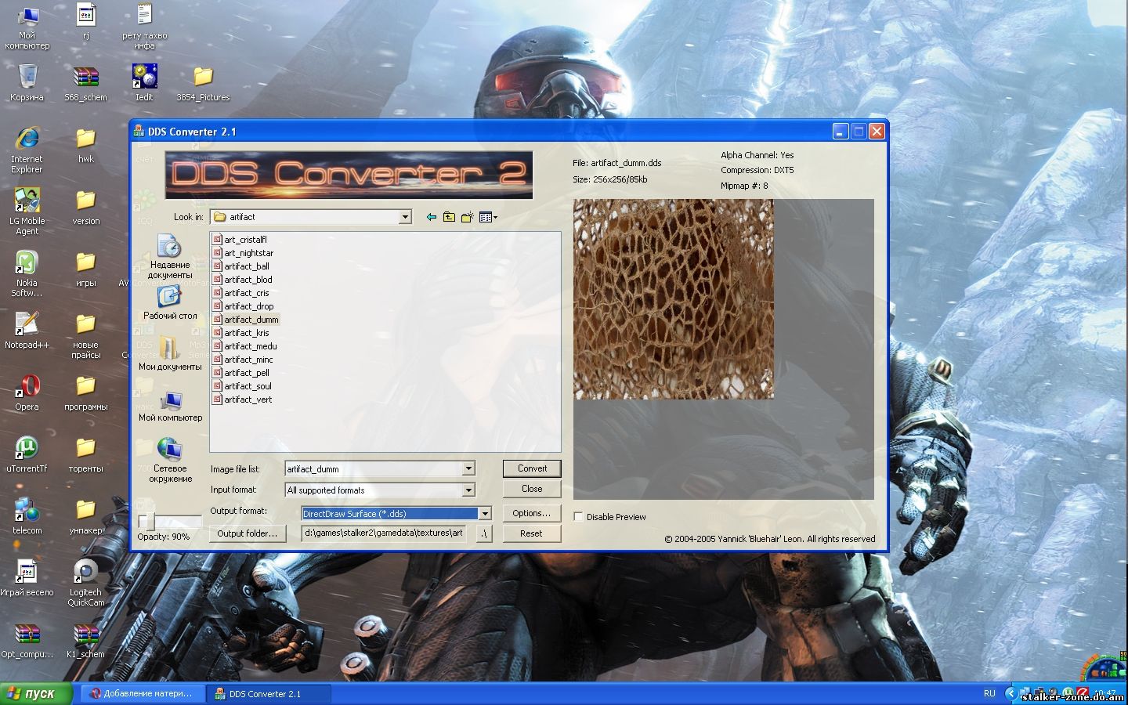Expand the Look in folder dropdown

(405, 217)
